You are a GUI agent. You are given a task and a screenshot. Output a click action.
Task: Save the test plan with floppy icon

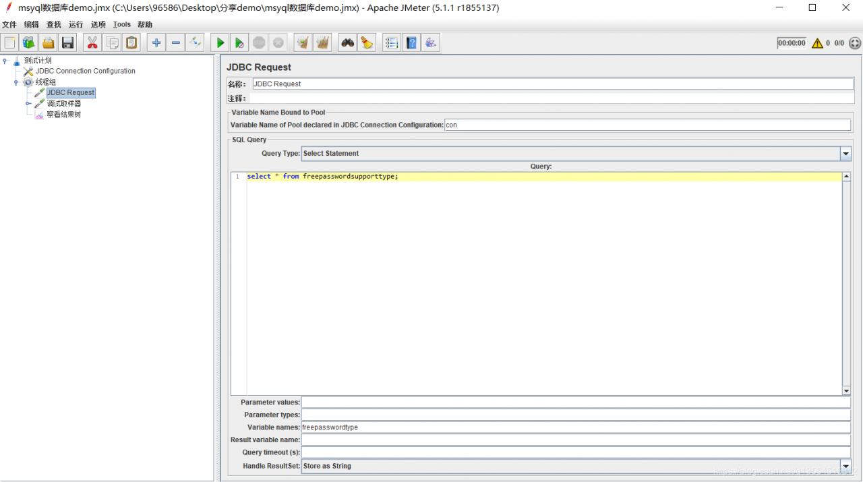(x=67, y=43)
